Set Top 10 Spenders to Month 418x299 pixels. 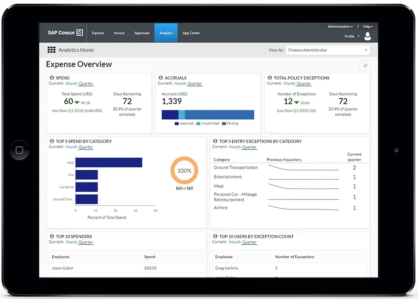tap(71, 242)
